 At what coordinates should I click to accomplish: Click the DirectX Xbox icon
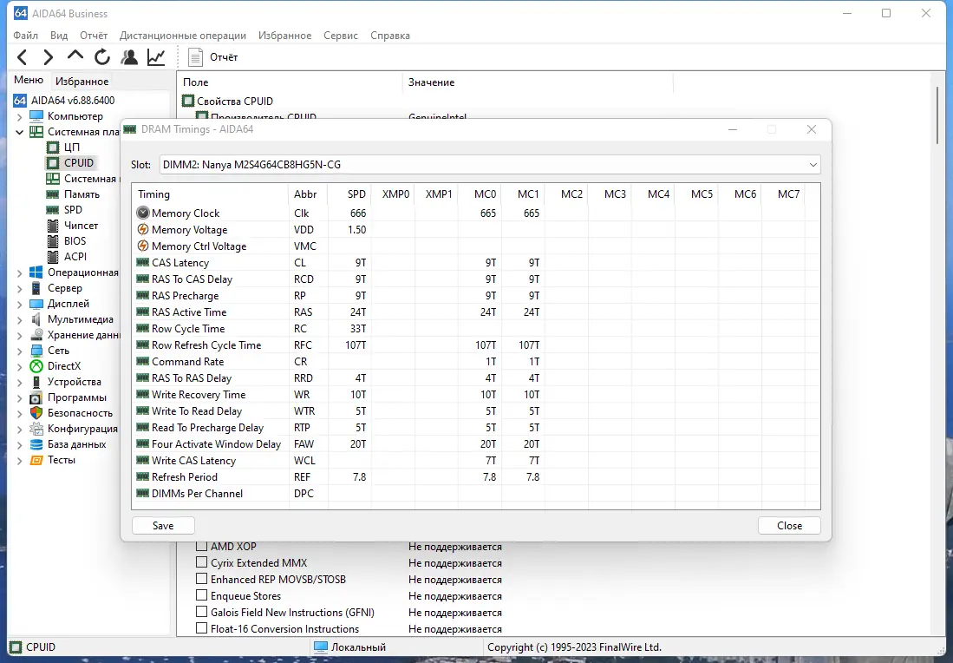pos(36,366)
